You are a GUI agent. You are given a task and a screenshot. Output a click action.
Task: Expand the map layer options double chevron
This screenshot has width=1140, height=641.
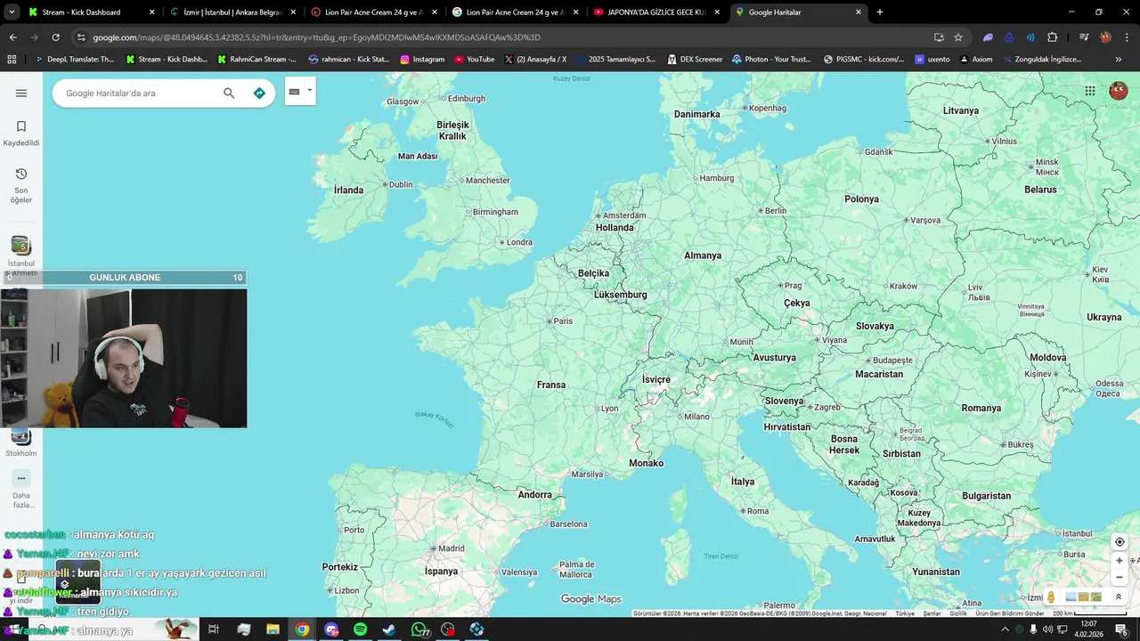pyautogui.click(x=1119, y=597)
